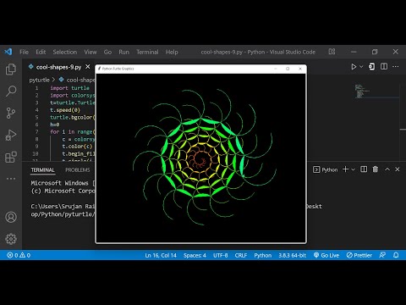The width and height of the screenshot is (406, 305).
Task: Click line number 7 in gutter
Action: (x=36, y=132)
